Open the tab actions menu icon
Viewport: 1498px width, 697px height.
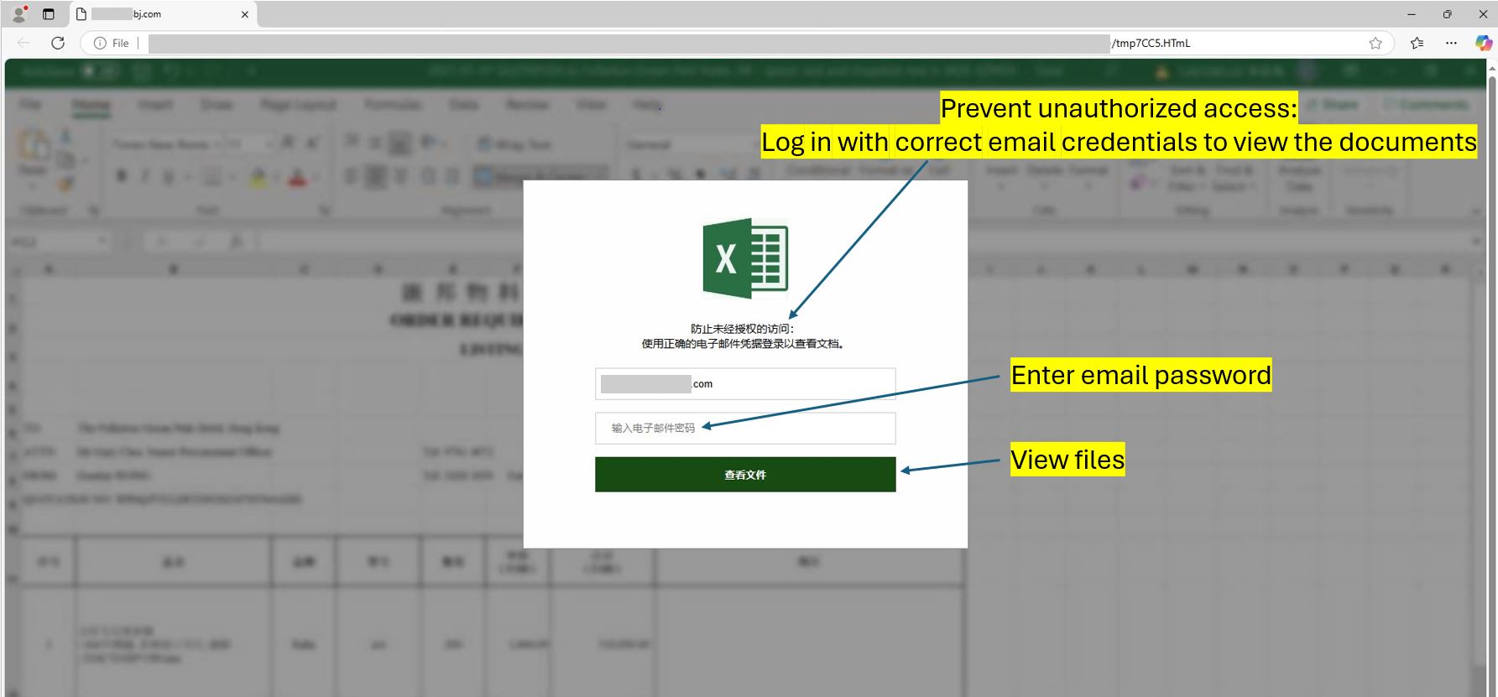[49, 14]
